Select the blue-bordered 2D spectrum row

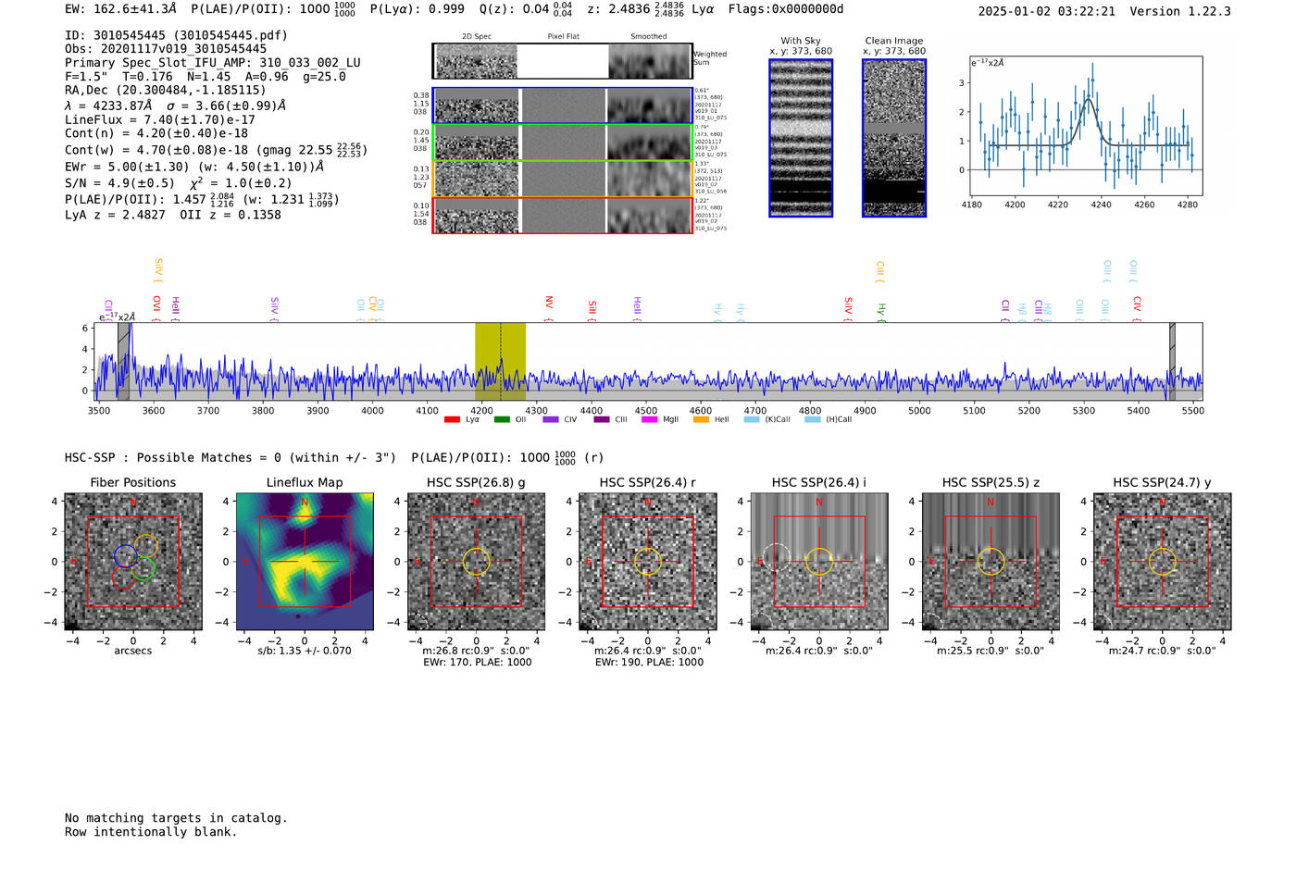(562, 106)
